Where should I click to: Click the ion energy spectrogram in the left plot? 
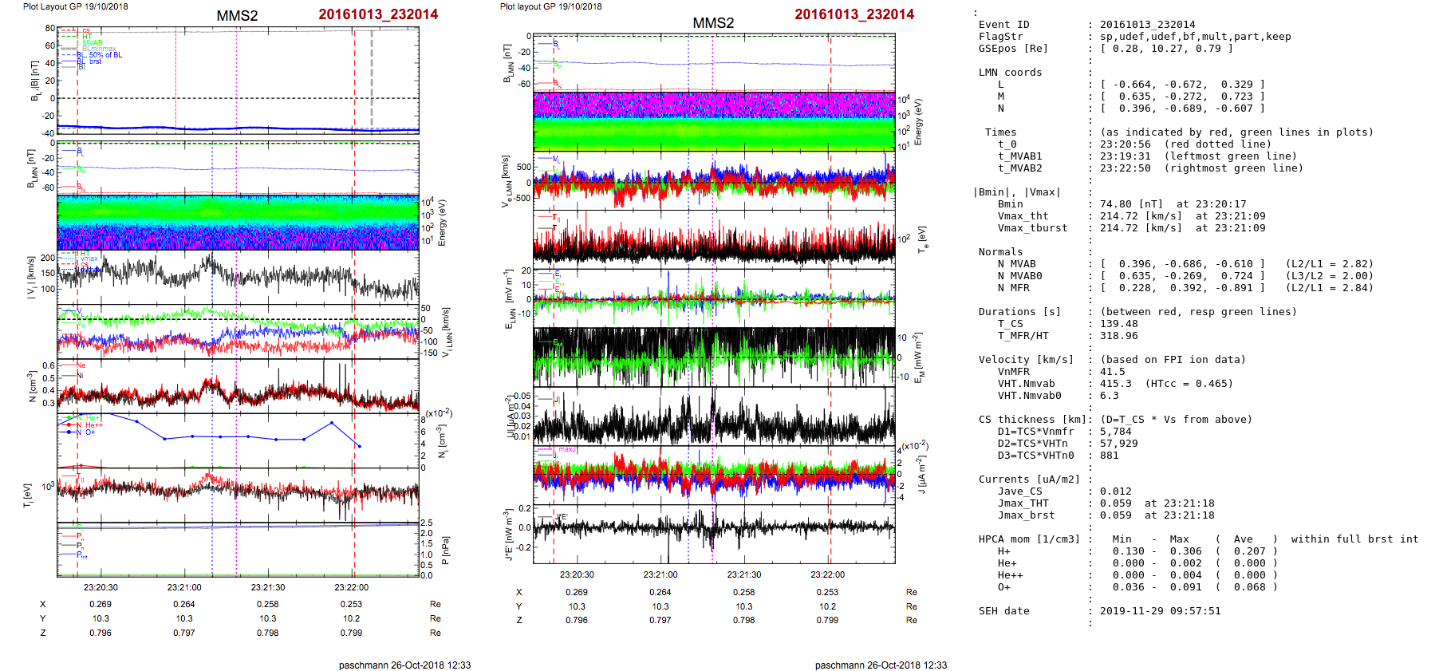[x=238, y=223]
